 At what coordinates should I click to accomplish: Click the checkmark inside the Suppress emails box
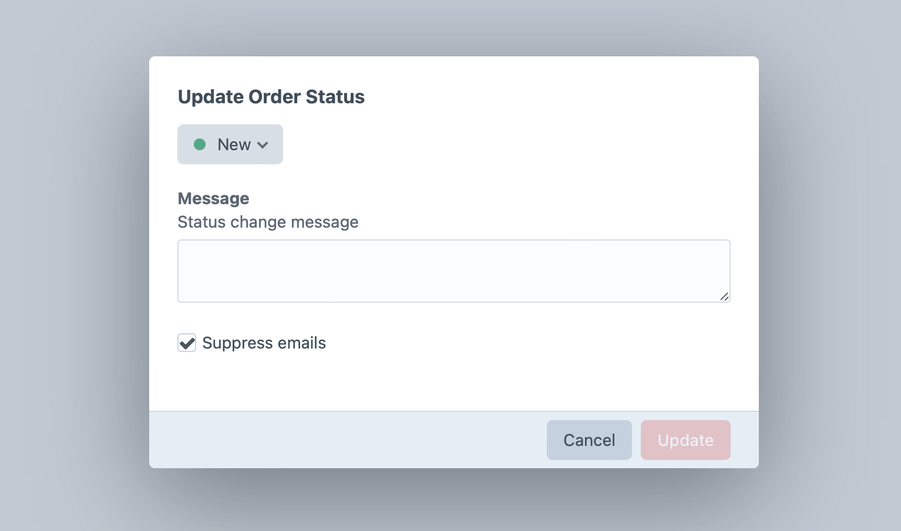pyautogui.click(x=187, y=343)
